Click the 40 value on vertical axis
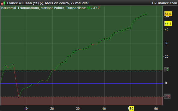 [166, 30]
